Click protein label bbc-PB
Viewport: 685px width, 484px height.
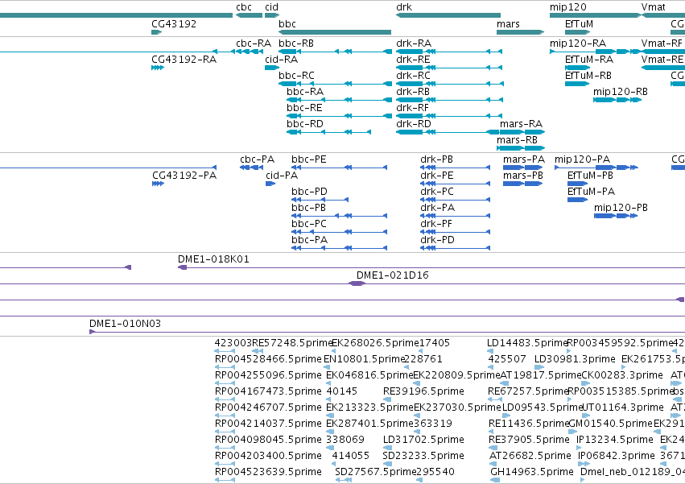[x=308, y=208]
